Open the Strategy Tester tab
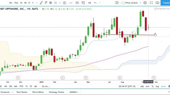 coord(57,92)
